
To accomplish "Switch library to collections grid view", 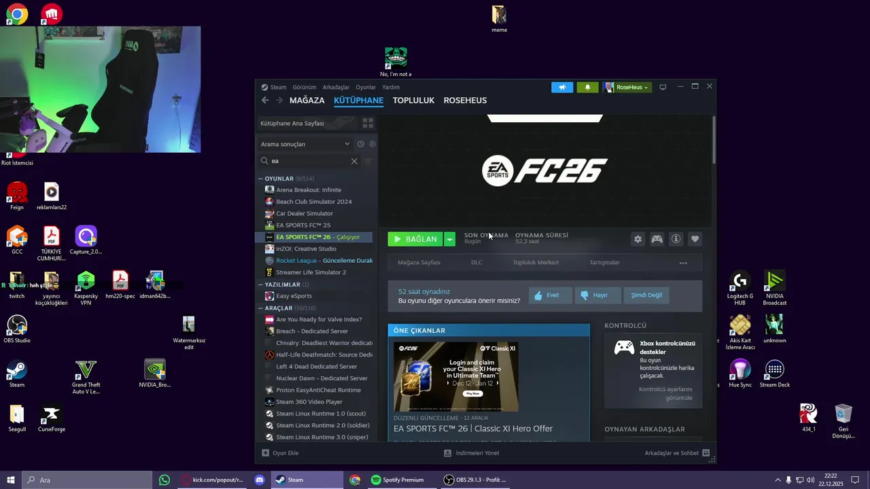I will click(368, 123).
